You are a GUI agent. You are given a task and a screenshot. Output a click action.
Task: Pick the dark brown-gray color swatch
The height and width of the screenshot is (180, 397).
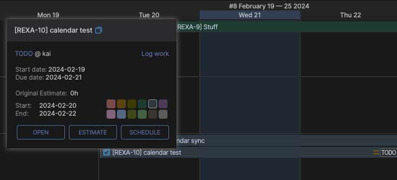coord(153,114)
